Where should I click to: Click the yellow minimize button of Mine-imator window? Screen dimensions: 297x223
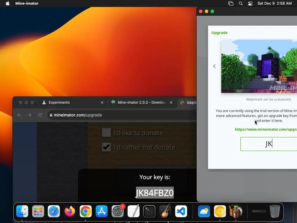pos(207,11)
